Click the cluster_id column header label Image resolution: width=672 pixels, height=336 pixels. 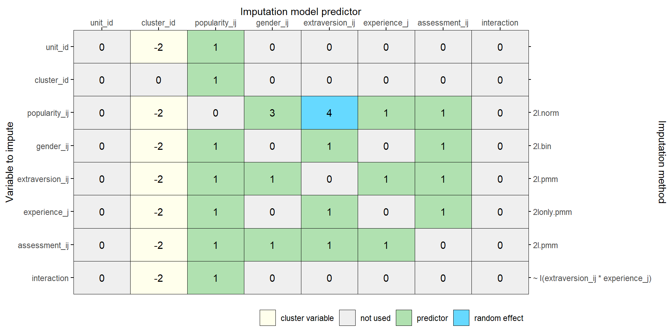[158, 23]
